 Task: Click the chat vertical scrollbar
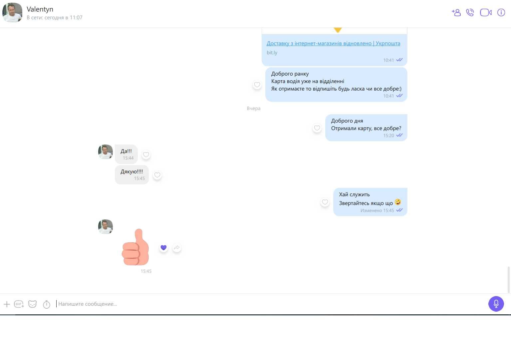tap(508, 280)
